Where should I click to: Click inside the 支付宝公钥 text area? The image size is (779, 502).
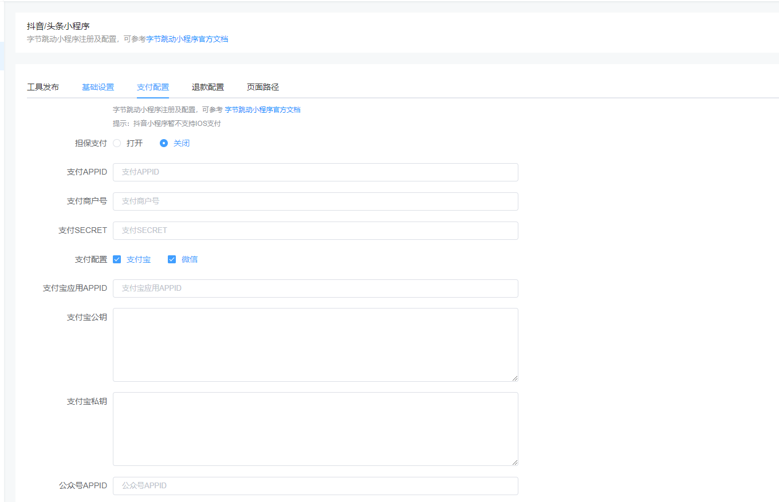click(x=316, y=345)
